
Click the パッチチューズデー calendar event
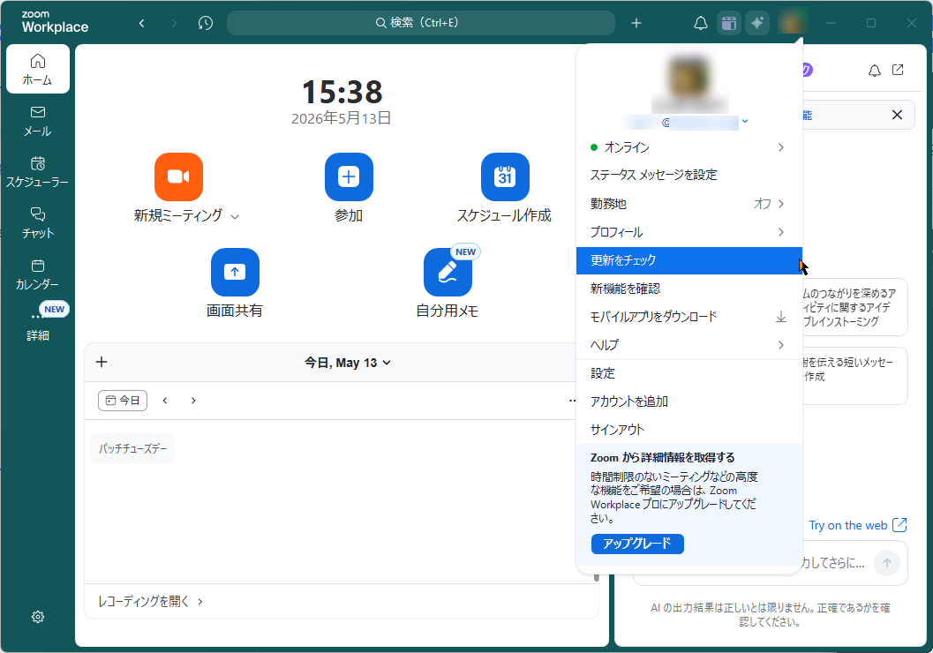coord(132,448)
